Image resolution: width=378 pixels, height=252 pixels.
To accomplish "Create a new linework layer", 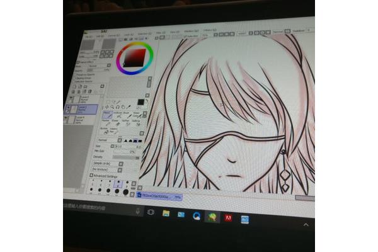I will pyautogui.click(x=80, y=86).
